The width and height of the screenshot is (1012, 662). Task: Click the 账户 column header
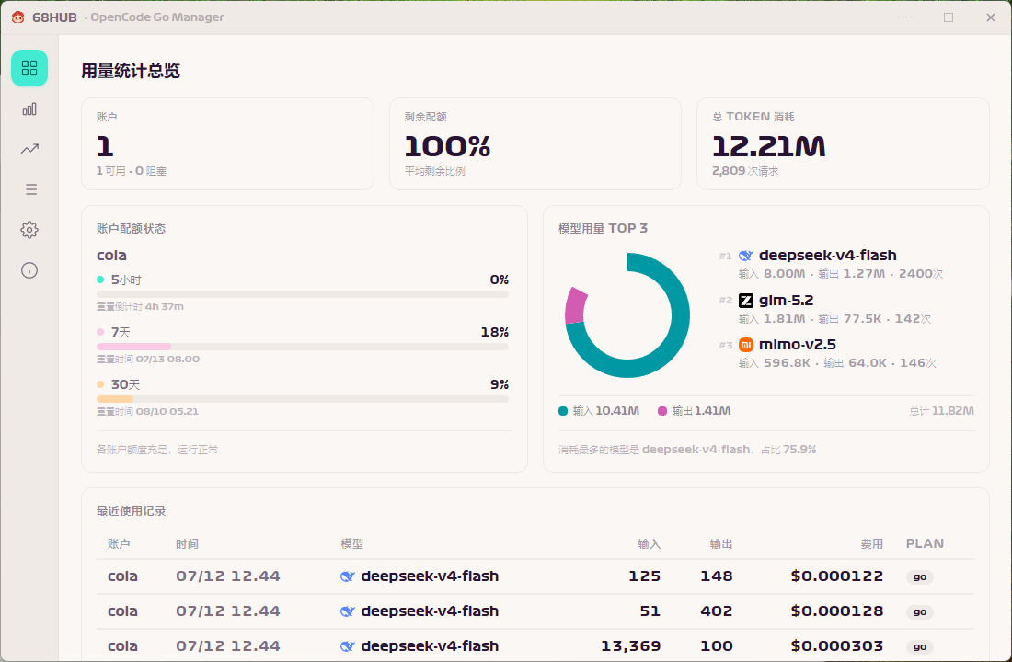119,544
